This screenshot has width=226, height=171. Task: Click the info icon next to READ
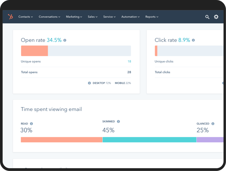point(31,124)
